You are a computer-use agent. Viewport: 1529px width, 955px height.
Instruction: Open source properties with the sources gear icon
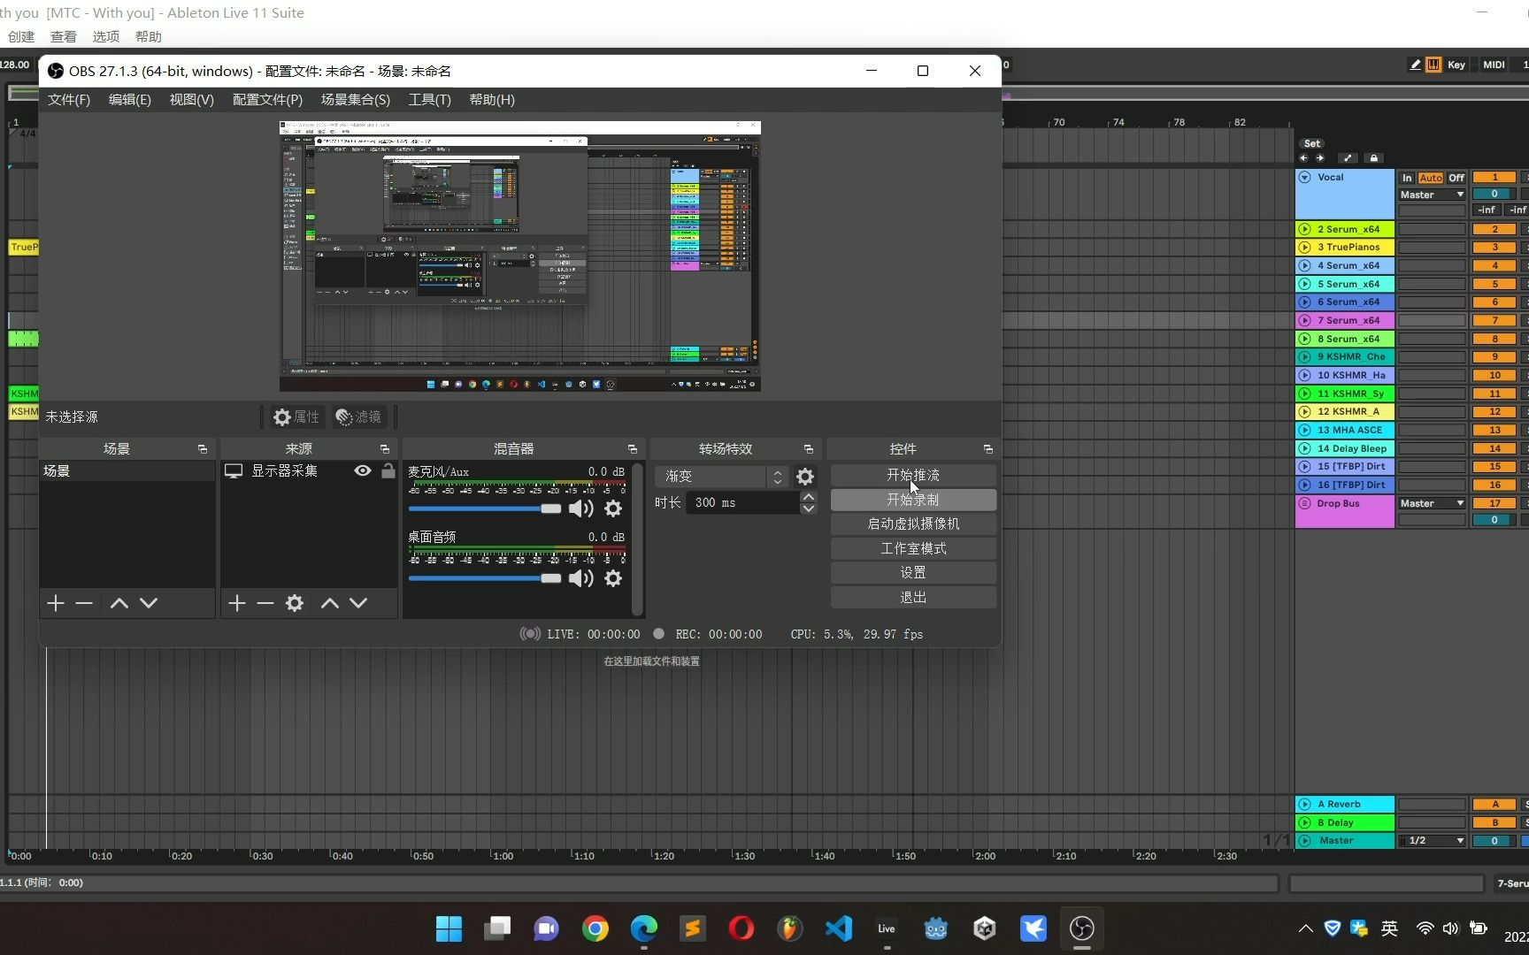point(295,603)
